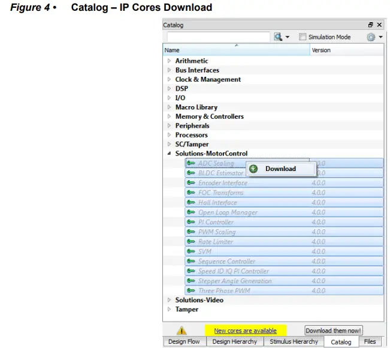Click inside the catalog search field
390x348 pixels.
pyautogui.click(x=216, y=37)
